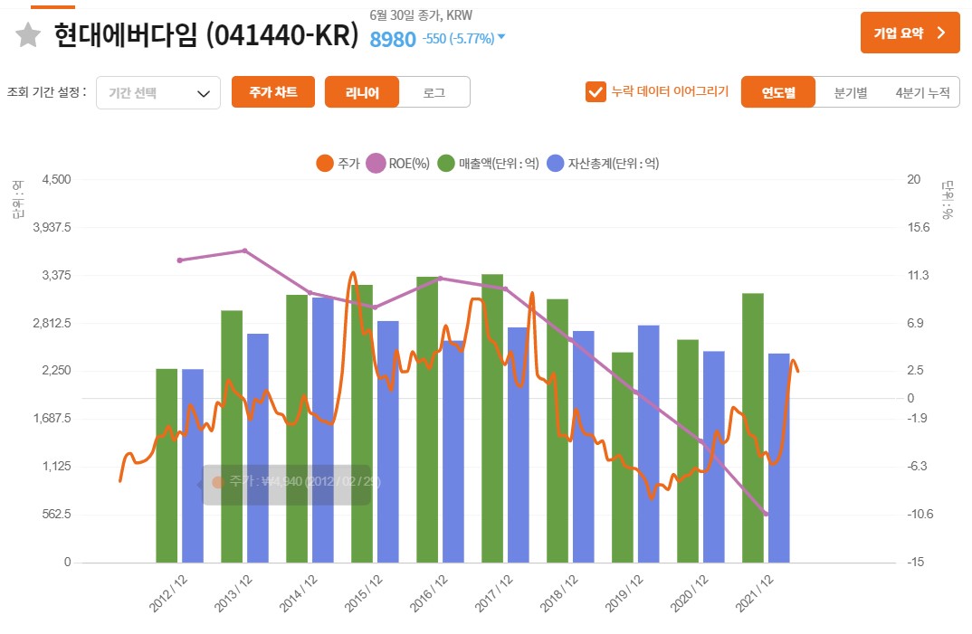Switch chart scale to 로그
972x634 pixels.
434,92
